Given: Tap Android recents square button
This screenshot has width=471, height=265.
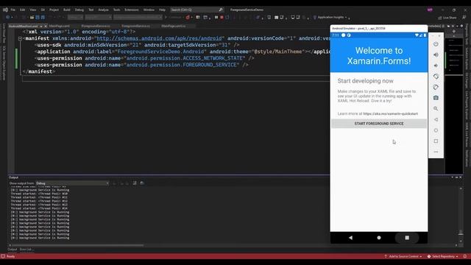Looking at the screenshot, I should [x=407, y=238].
